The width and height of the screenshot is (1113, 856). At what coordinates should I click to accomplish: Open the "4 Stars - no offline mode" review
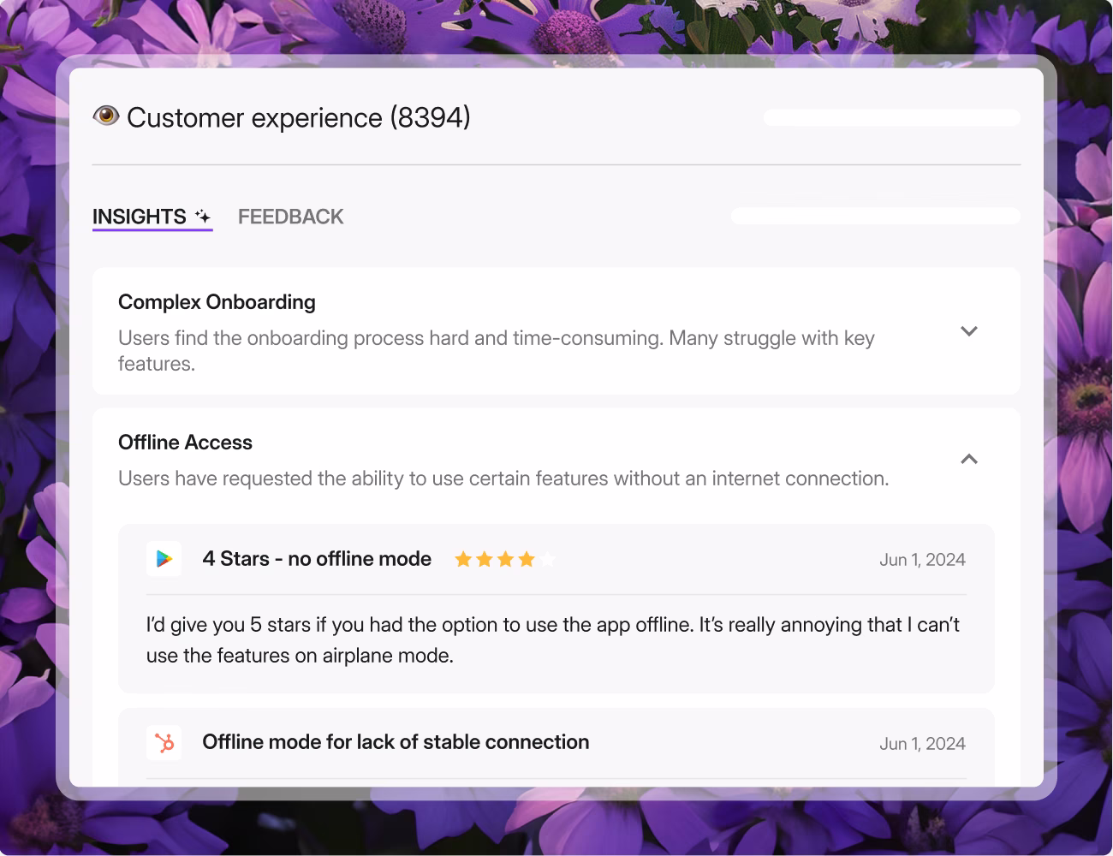(317, 559)
